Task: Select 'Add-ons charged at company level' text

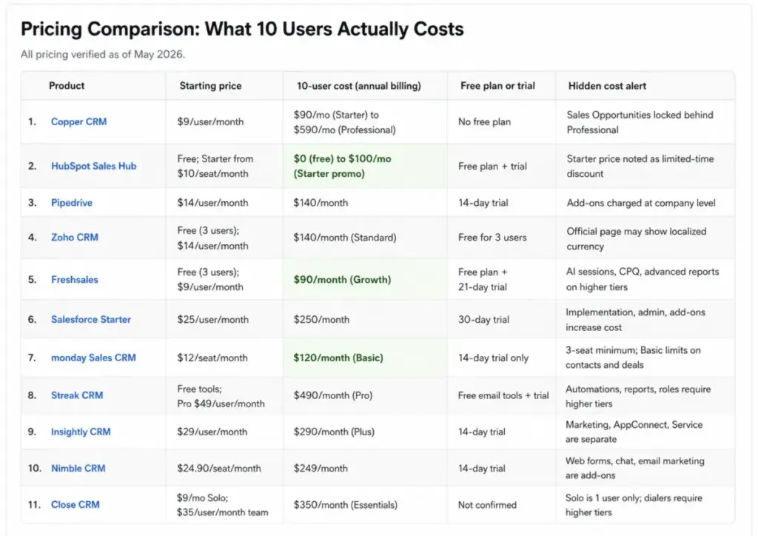Action: click(640, 203)
